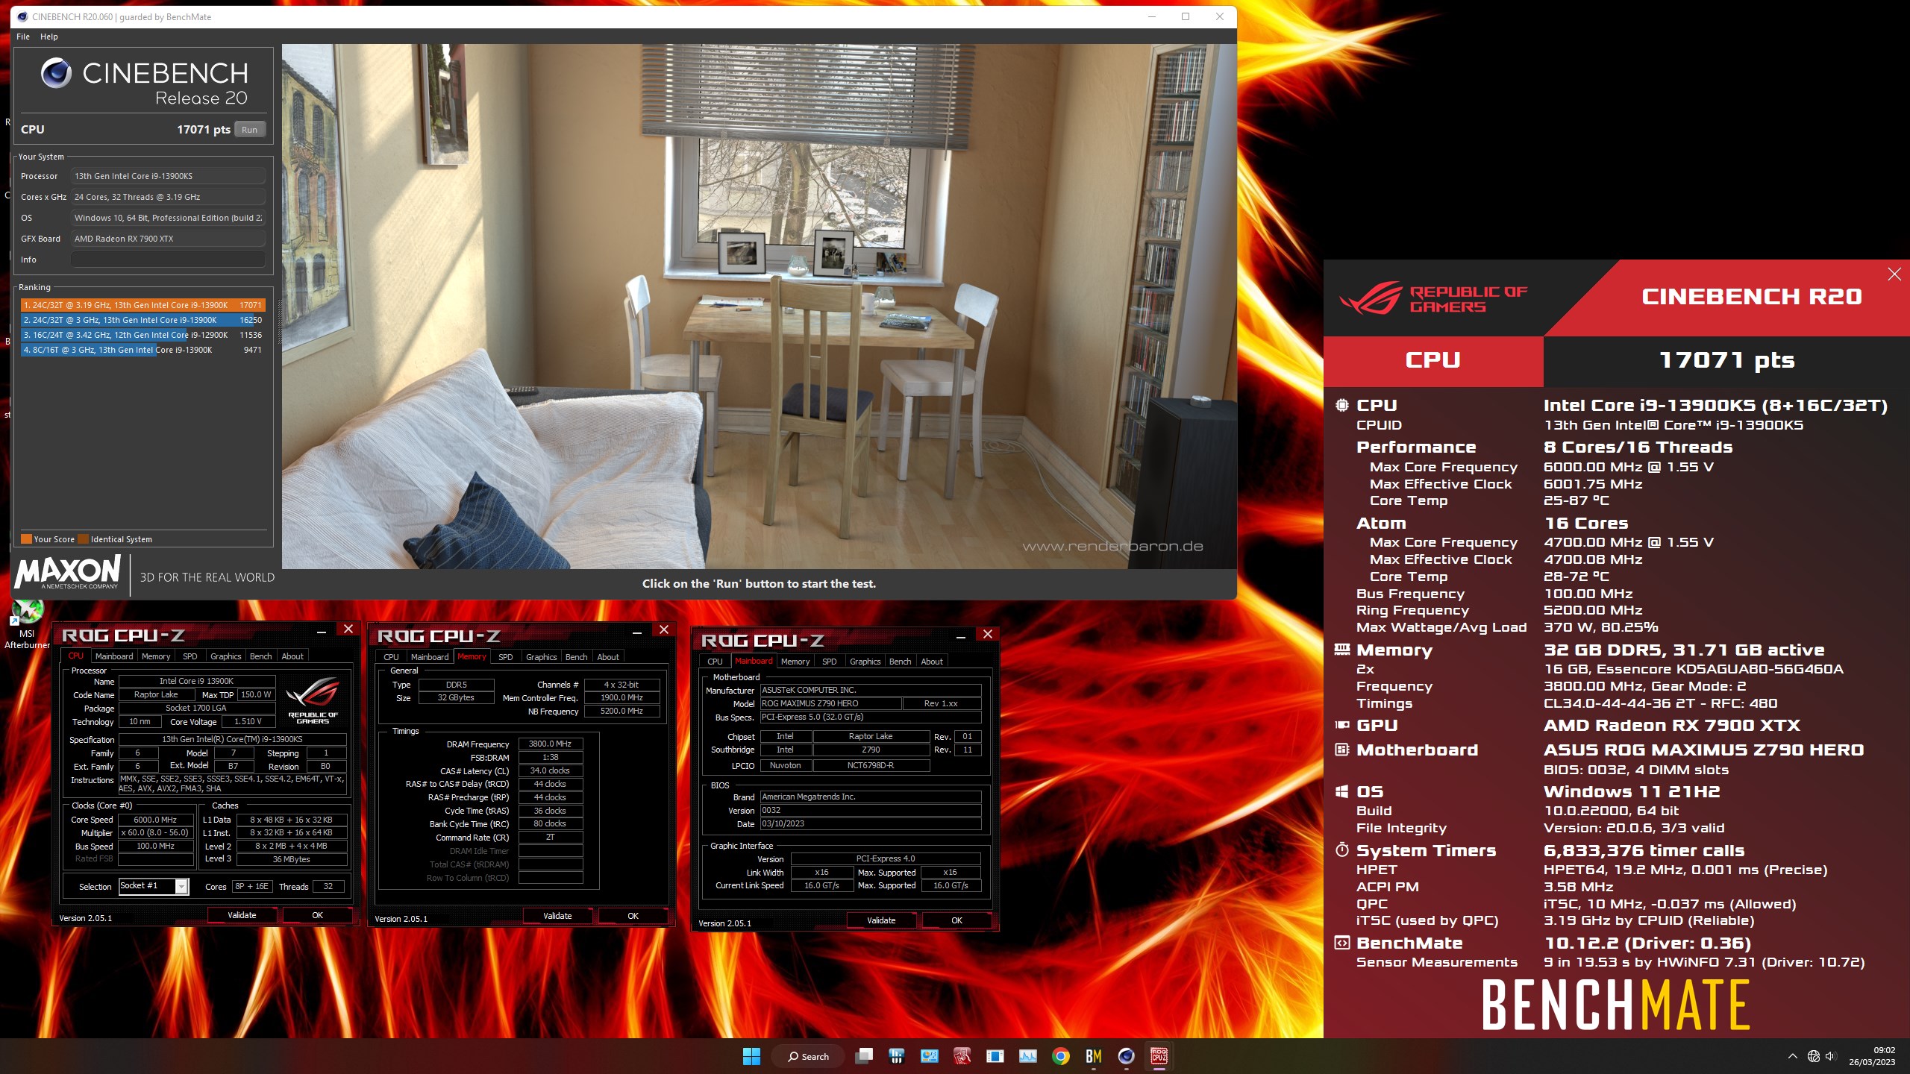
Task: Open Graphics tab in first CPU-Z window
Action: (225, 656)
